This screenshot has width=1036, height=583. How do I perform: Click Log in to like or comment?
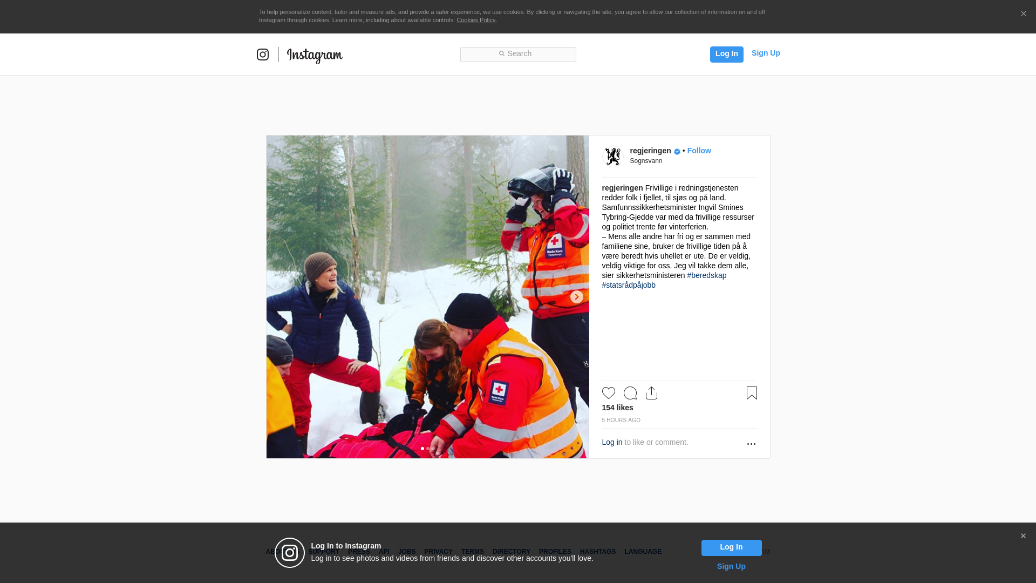pos(612,442)
